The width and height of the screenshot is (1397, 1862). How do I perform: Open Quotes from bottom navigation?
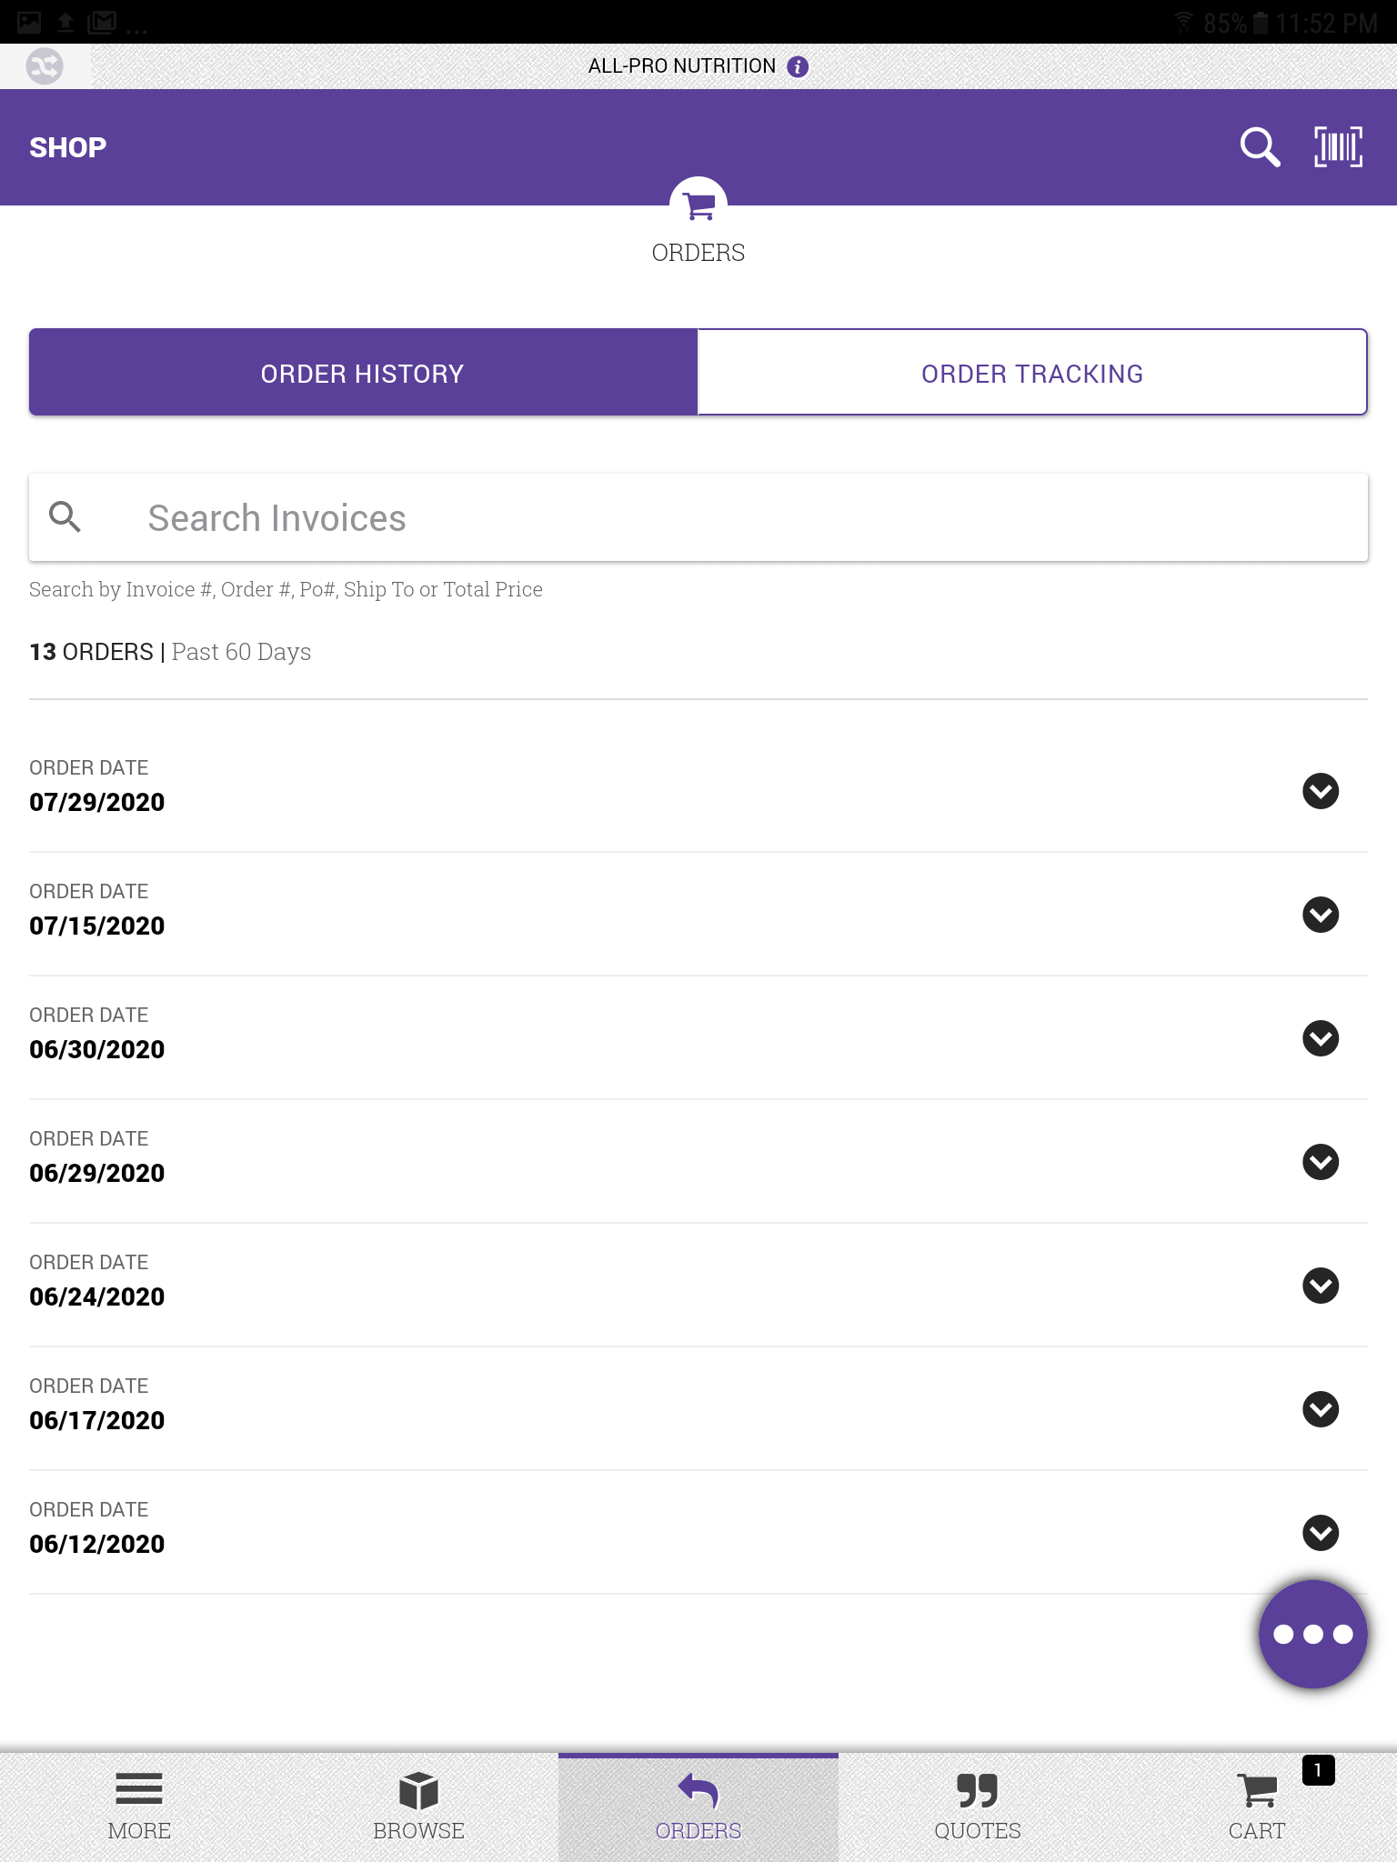click(x=978, y=1807)
